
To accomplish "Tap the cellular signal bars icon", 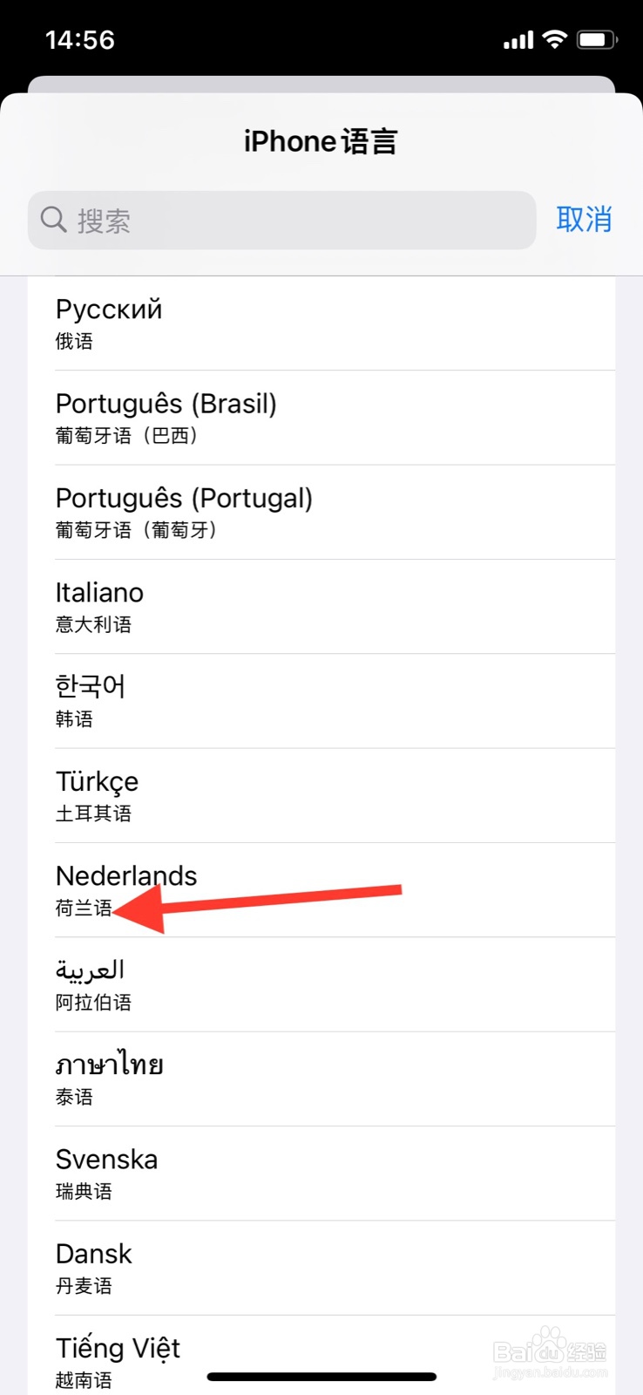I will [518, 40].
